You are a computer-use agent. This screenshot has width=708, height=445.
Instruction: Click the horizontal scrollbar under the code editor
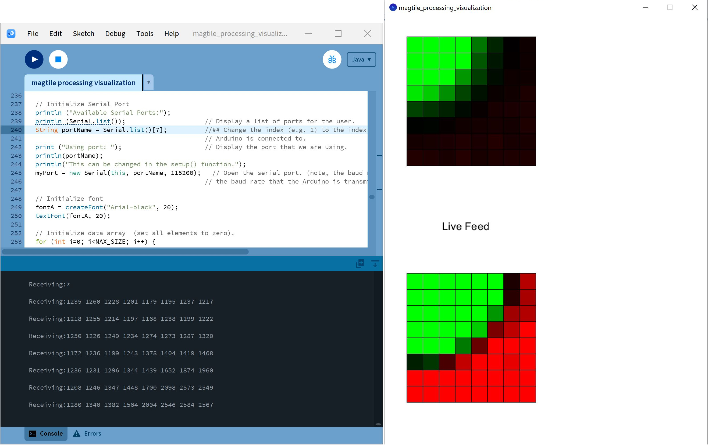[126, 252]
